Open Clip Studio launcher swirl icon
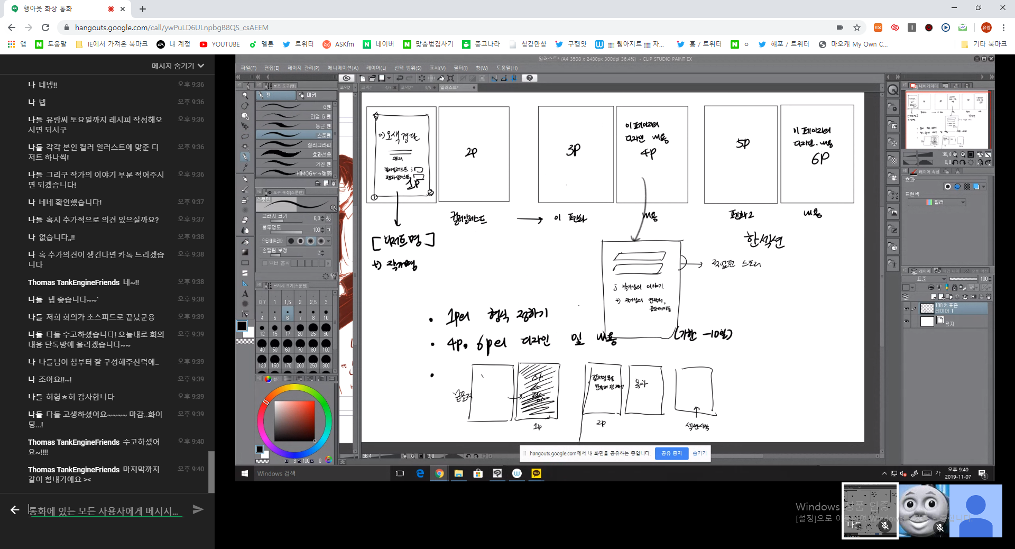The height and width of the screenshot is (549, 1015). point(346,78)
